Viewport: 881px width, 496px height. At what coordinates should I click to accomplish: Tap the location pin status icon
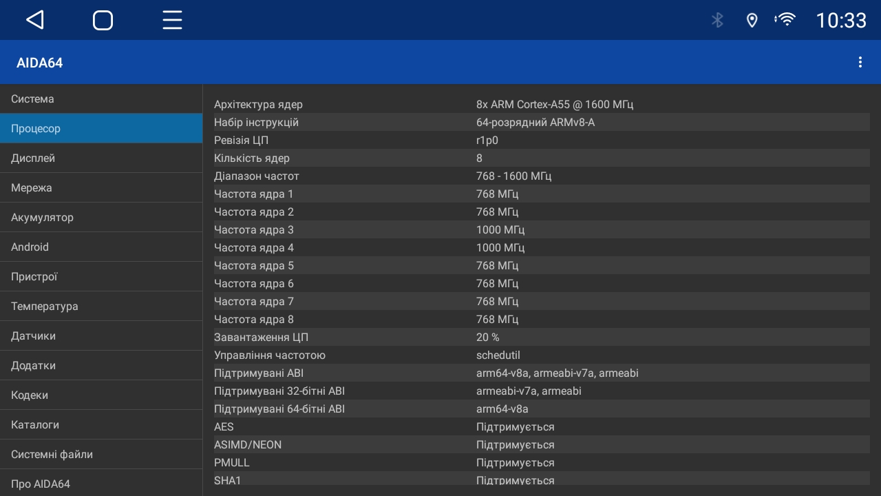click(752, 21)
